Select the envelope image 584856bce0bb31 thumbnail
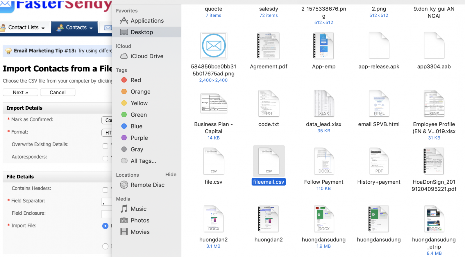Viewport: 465px width, 257px height. 214,46
